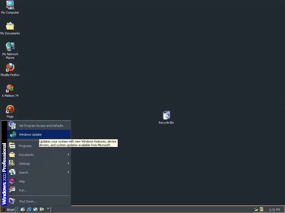The image size is (285, 213).
Task: Choose Windows Update menu entry
Action: 39,135
